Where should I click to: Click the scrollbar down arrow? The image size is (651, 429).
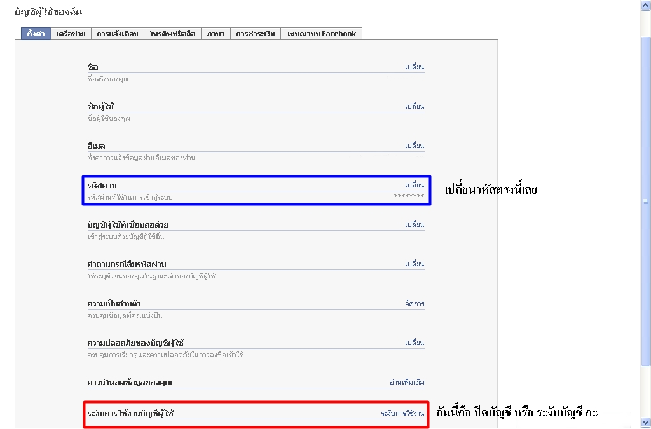[646, 423]
